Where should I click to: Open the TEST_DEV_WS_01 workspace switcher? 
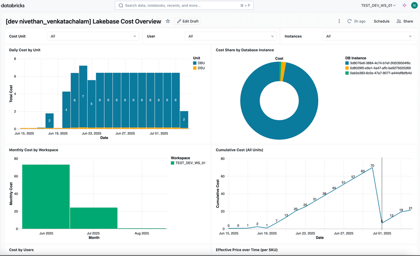(x=378, y=5)
